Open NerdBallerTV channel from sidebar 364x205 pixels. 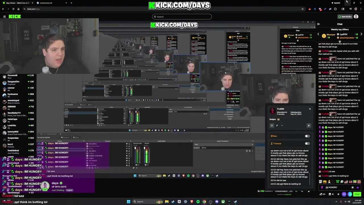tap(18, 114)
